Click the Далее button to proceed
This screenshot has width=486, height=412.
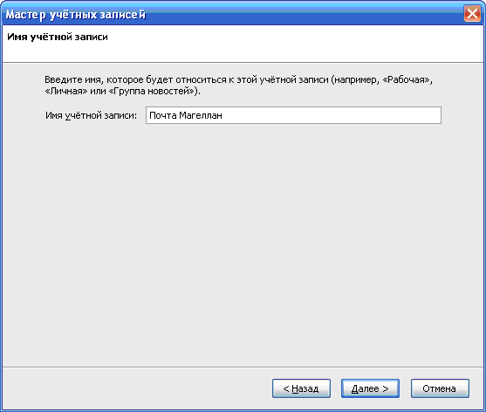click(x=370, y=388)
